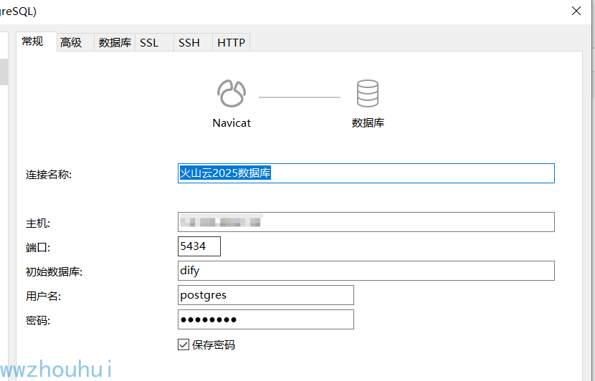This screenshot has height=381, width=595.
Task: Switch to the SSL tab
Action: [x=154, y=42]
